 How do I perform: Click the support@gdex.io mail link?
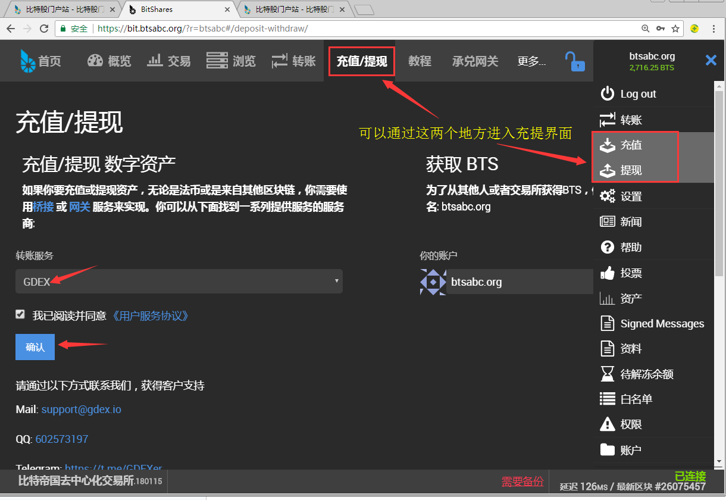[x=82, y=410]
